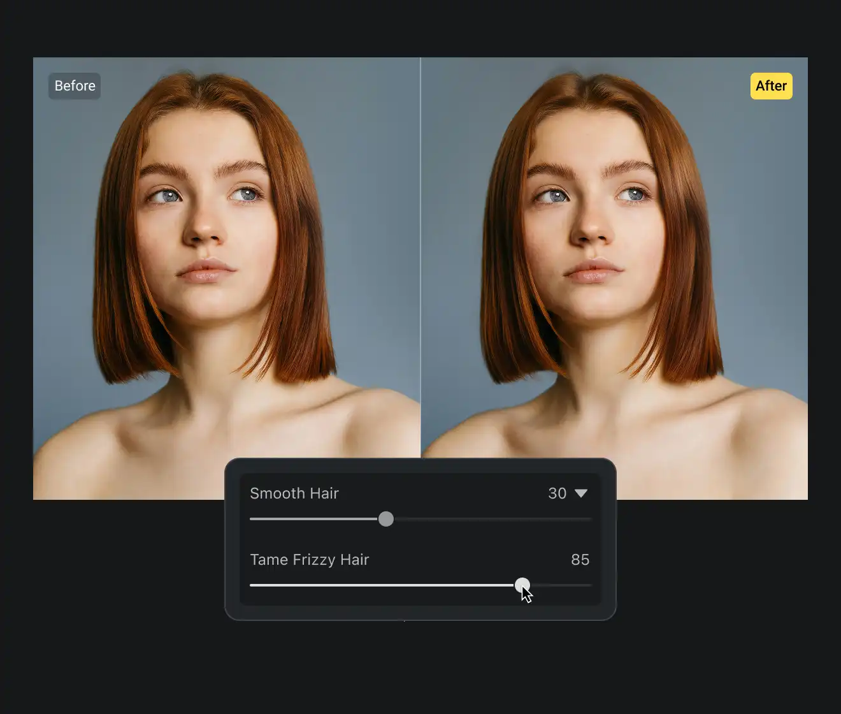Click the Tame Frizzy Hair label text
841x714 pixels.
coord(310,560)
